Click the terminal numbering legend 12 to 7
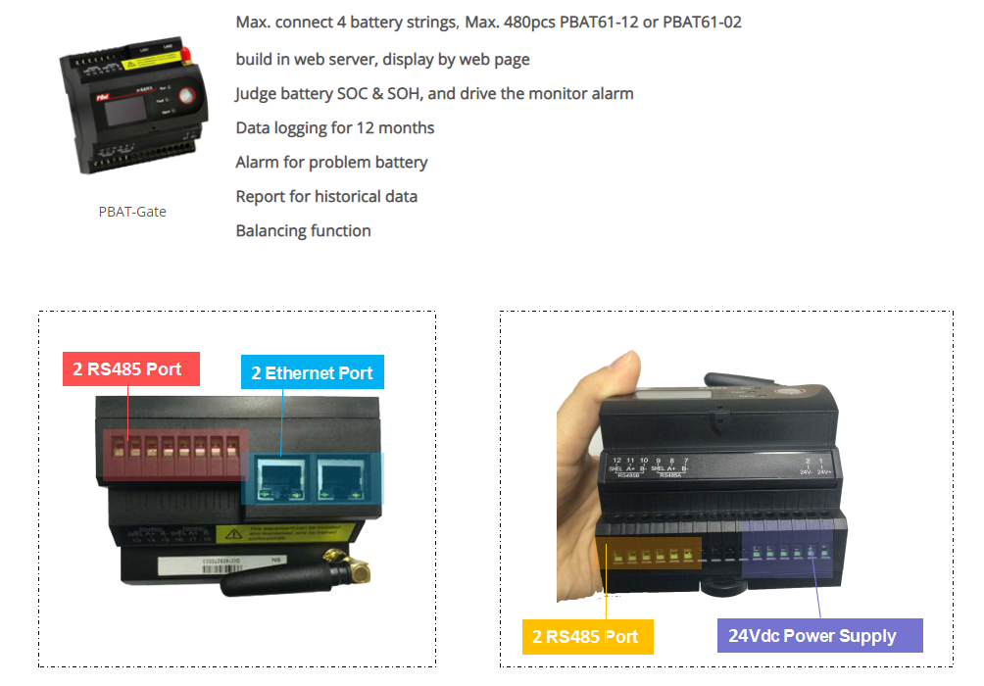Screen dimensions: 984x686 (x=649, y=468)
